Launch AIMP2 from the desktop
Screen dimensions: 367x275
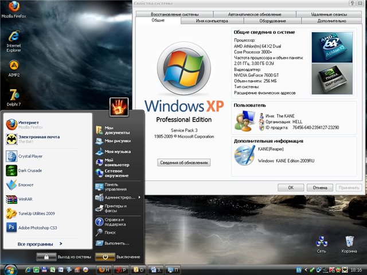(x=14, y=69)
